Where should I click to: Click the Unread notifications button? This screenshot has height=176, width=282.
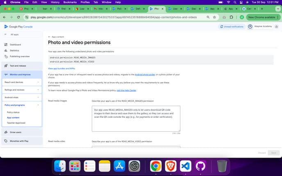[231, 27]
